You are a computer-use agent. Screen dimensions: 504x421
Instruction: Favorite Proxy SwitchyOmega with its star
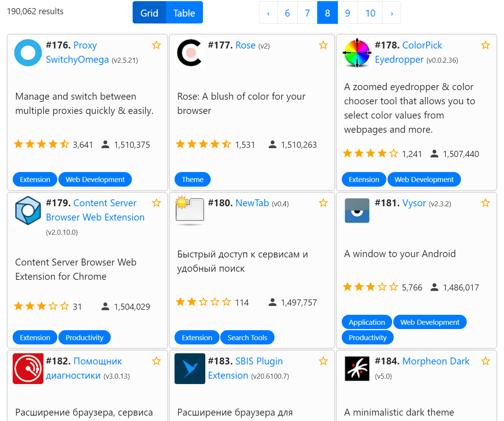[156, 45]
